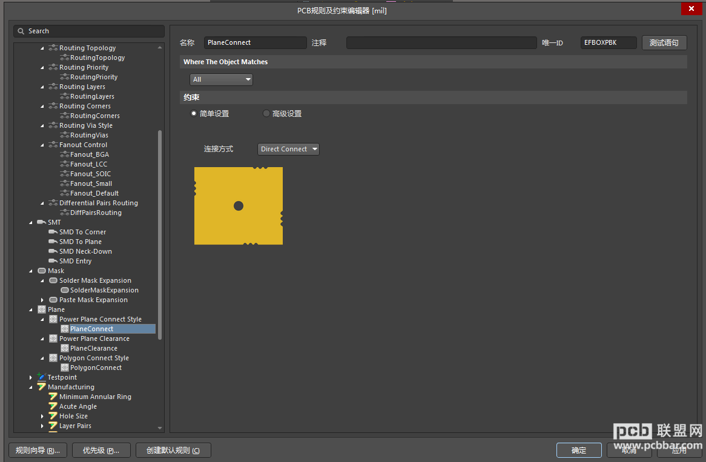This screenshot has height=462, width=706.
Task: Click the RoutingVias rule icon
Action: pyautogui.click(x=64, y=135)
